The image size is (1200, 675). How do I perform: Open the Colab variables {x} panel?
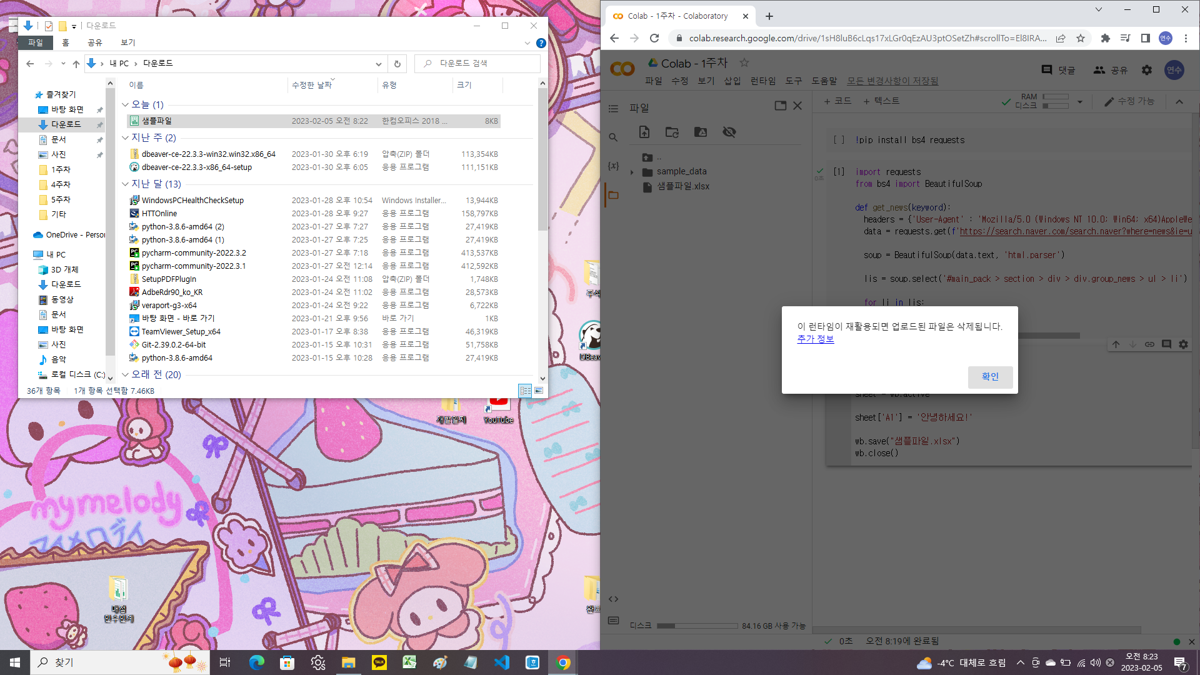(613, 166)
